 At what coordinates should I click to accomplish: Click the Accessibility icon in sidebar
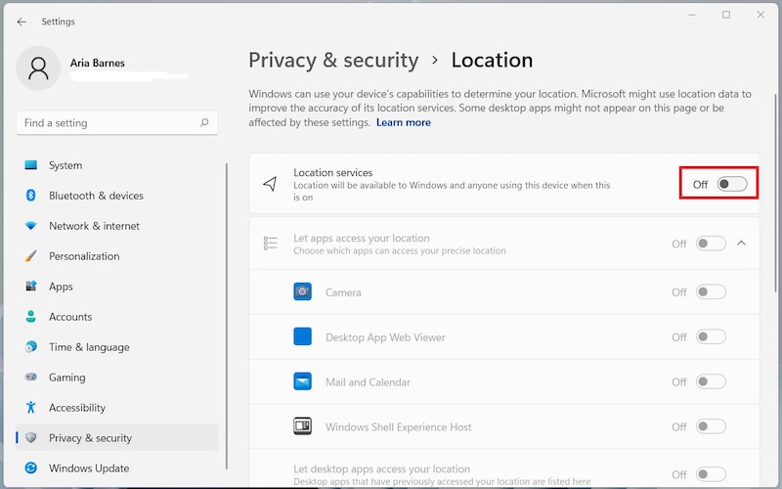(31, 408)
